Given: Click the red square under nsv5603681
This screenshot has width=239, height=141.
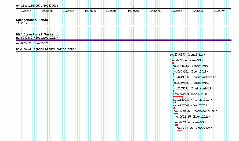Looking at the screenshot, I should [x=173, y=74].
